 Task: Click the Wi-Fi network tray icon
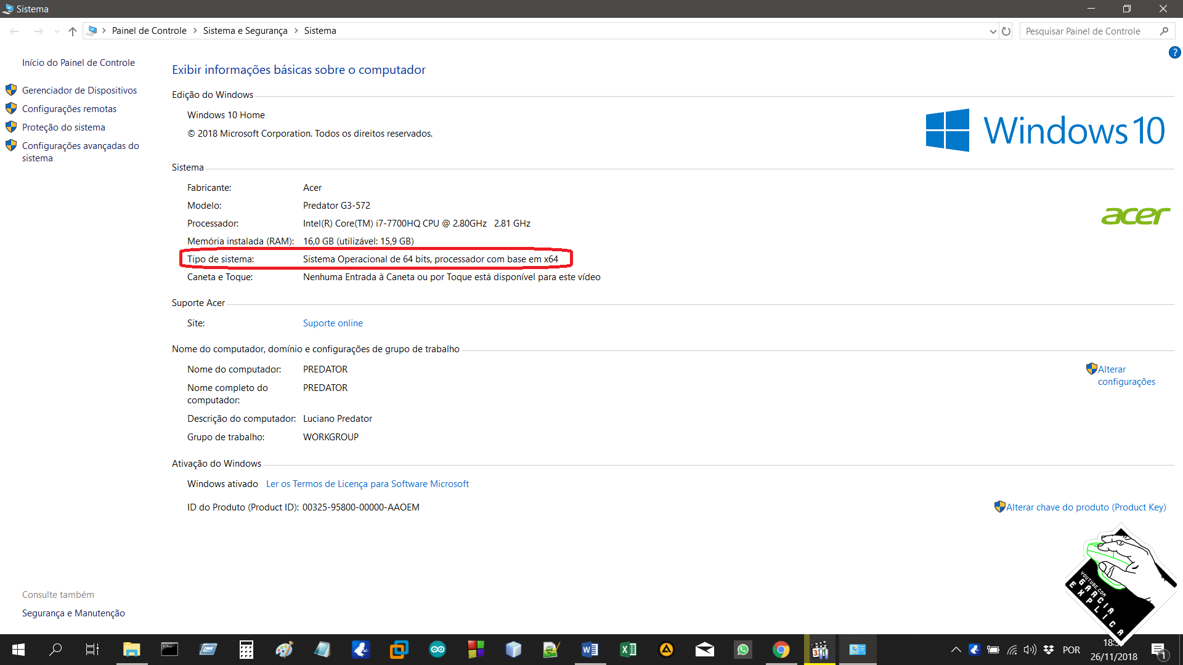1012,650
